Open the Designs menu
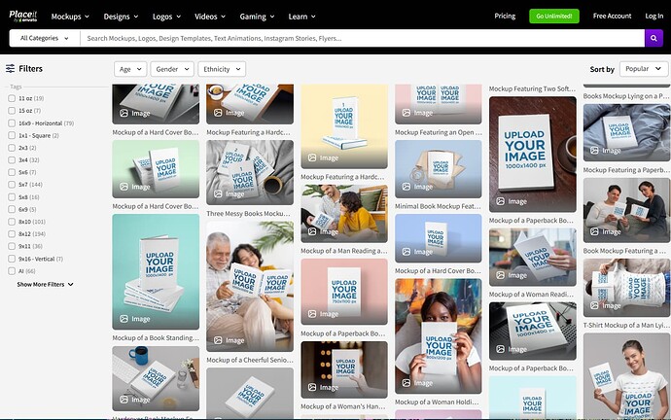 (121, 17)
